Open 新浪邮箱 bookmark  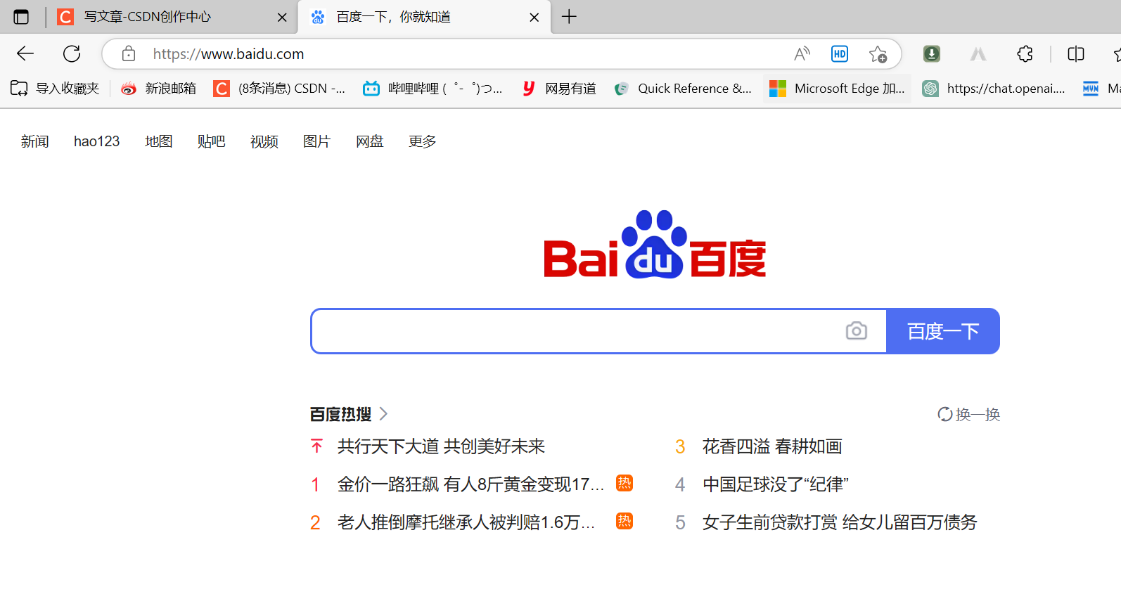coord(158,89)
